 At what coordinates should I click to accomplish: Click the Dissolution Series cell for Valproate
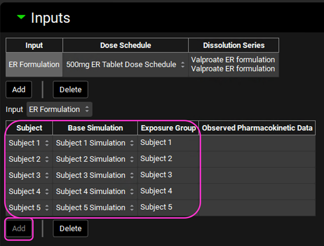click(x=233, y=64)
